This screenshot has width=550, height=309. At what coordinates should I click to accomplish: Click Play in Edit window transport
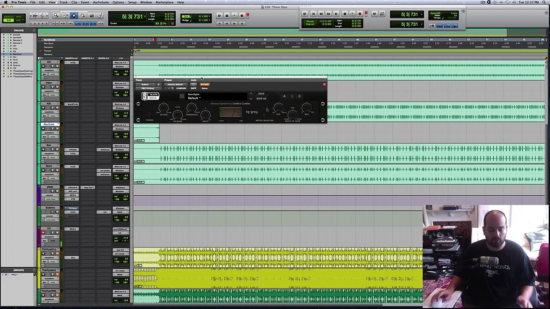234,15
